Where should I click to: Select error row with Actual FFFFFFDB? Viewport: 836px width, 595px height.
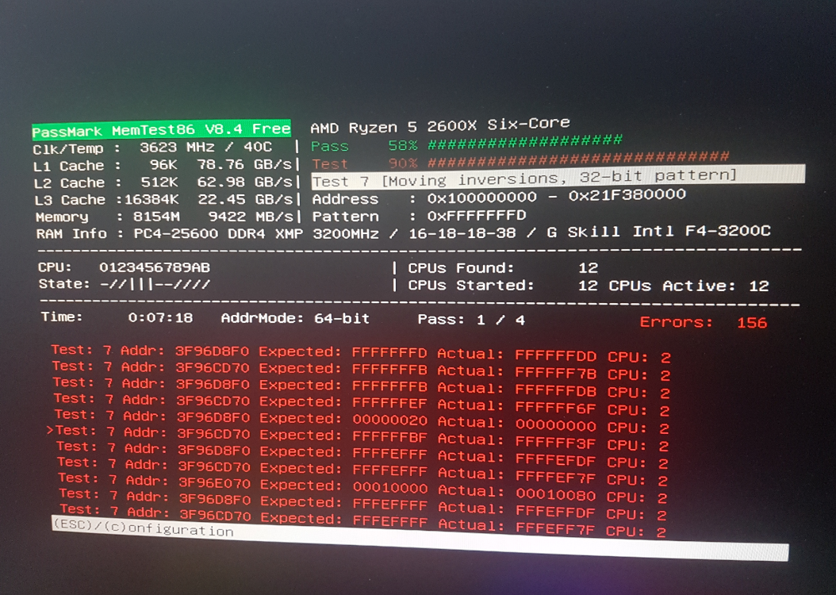(361, 387)
